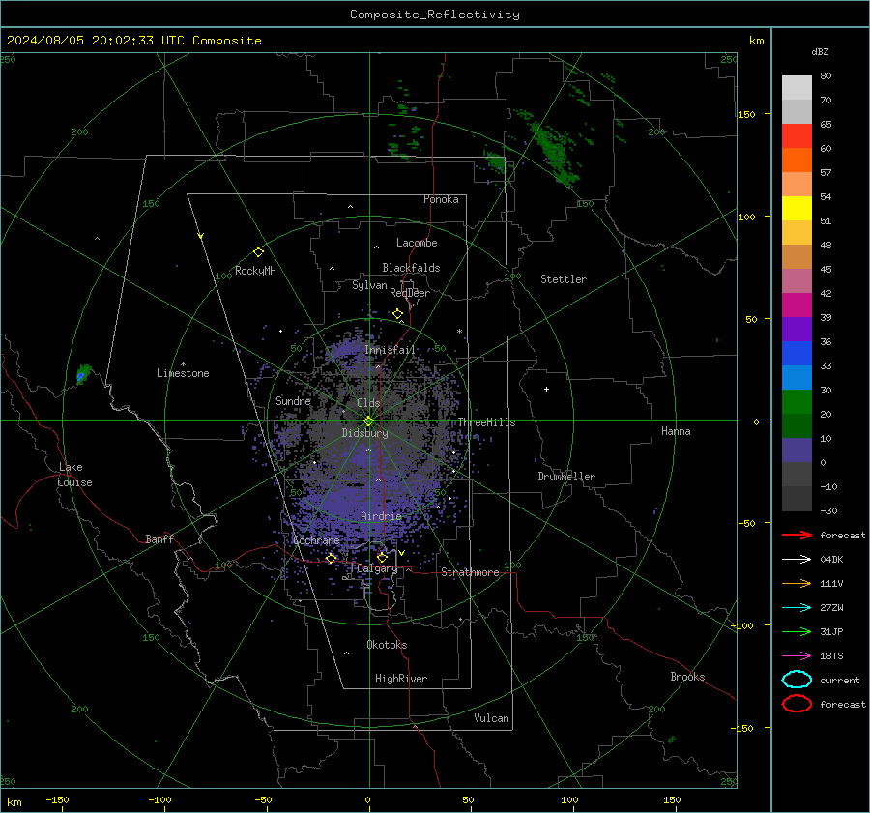This screenshot has height=813, width=870.
Task: Click the Drumheller town label
Action: 566,477
